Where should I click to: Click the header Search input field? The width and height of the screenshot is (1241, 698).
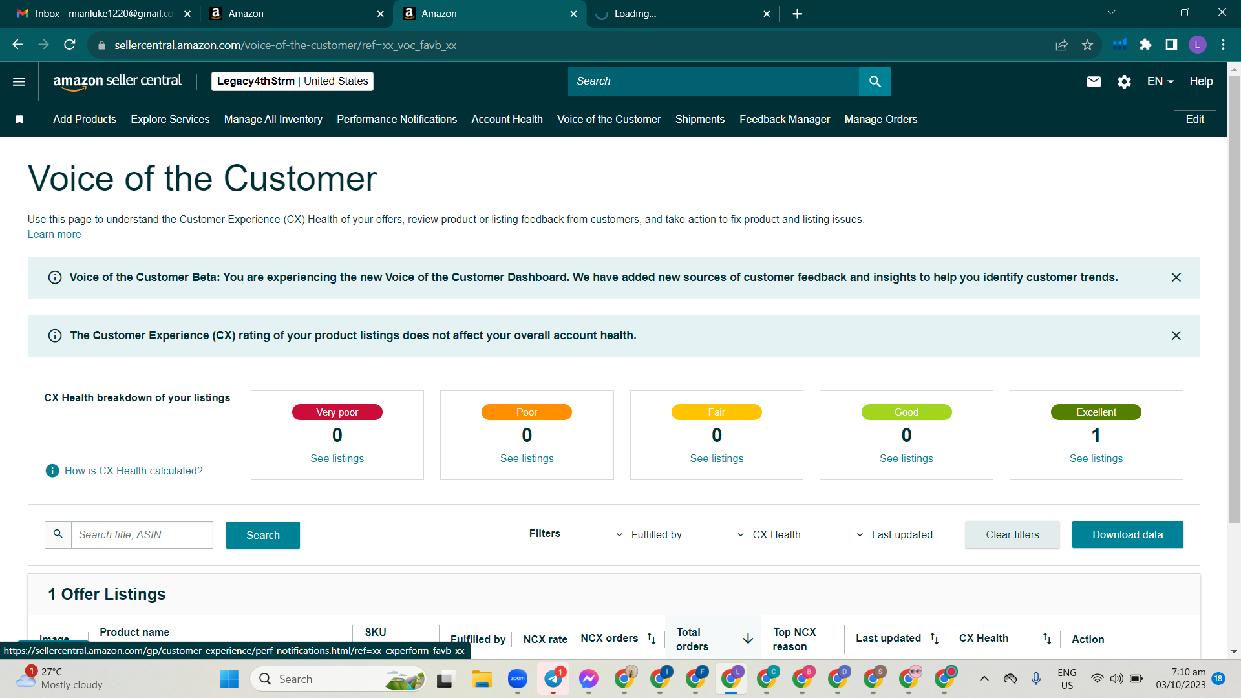click(714, 81)
